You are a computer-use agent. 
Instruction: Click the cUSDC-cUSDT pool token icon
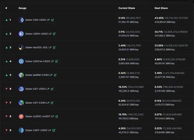click(x=21, y=116)
